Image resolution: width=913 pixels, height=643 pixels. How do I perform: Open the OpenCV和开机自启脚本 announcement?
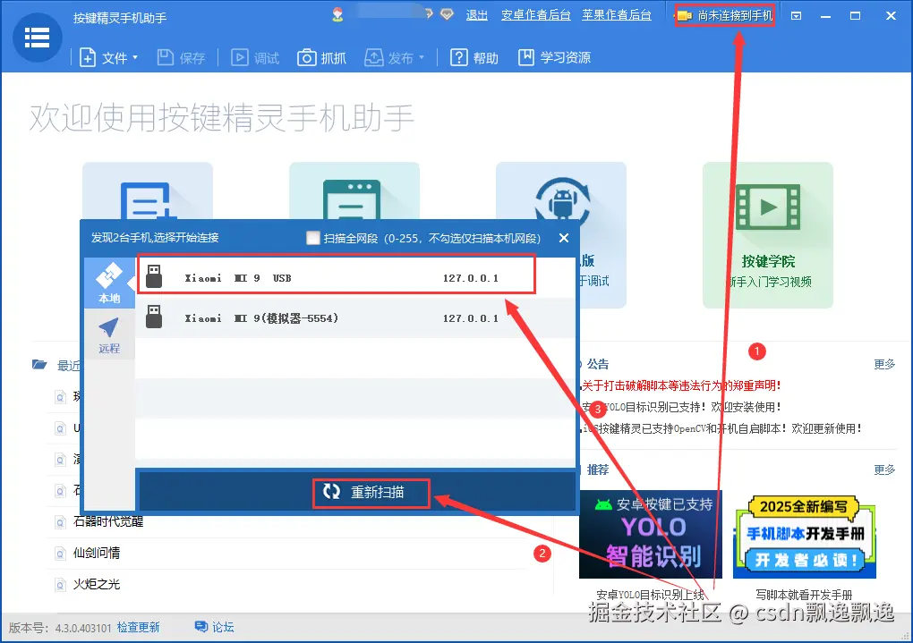click(x=721, y=429)
